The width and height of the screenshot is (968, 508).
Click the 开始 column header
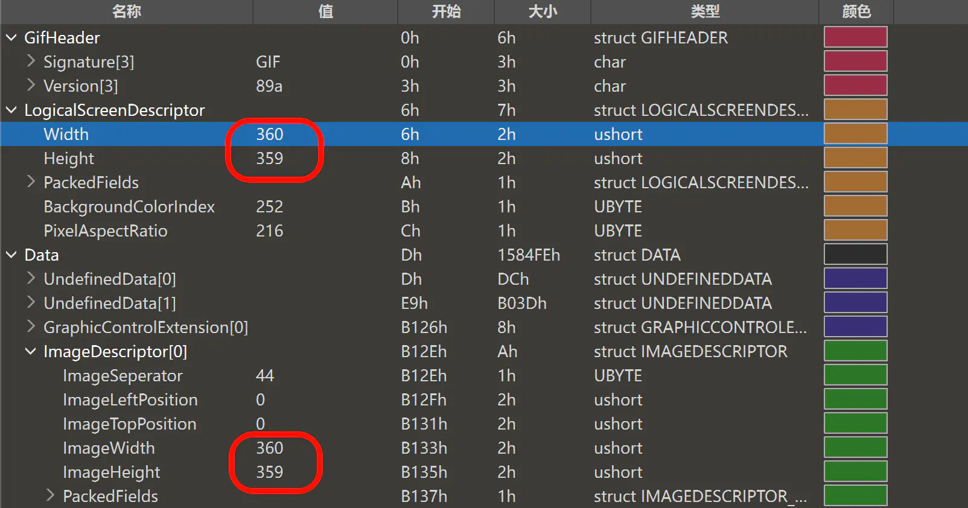pyautogui.click(x=446, y=11)
